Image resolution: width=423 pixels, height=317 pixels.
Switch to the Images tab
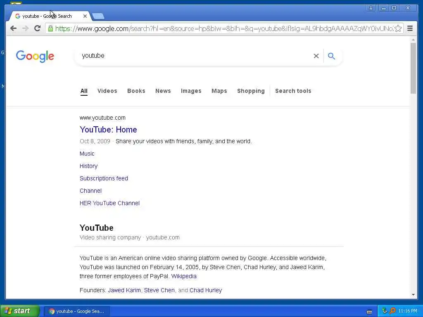191,91
